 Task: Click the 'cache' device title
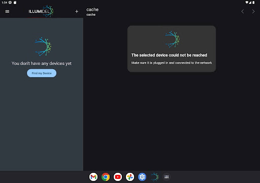point(92,10)
